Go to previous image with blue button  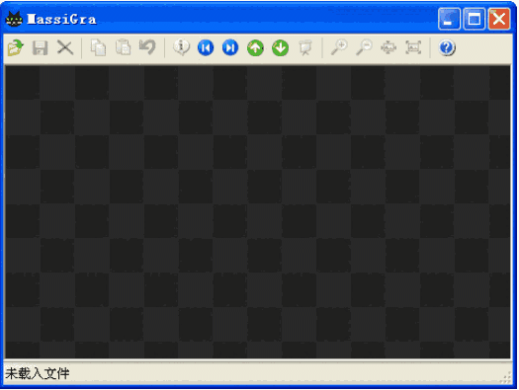click(x=206, y=47)
